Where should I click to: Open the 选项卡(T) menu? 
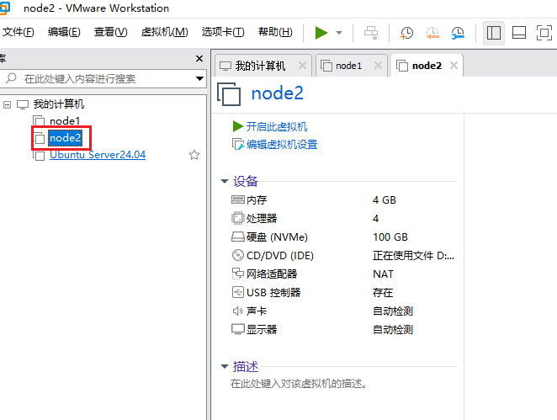223,32
